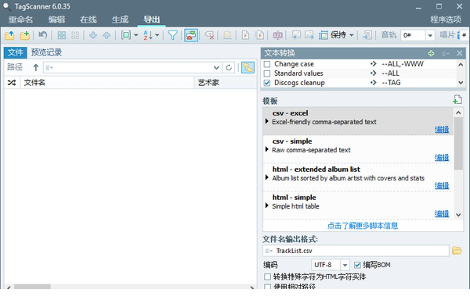This screenshot has height=300, width=470.
Task: Click the open folder toolbar icon
Action: tap(9, 35)
